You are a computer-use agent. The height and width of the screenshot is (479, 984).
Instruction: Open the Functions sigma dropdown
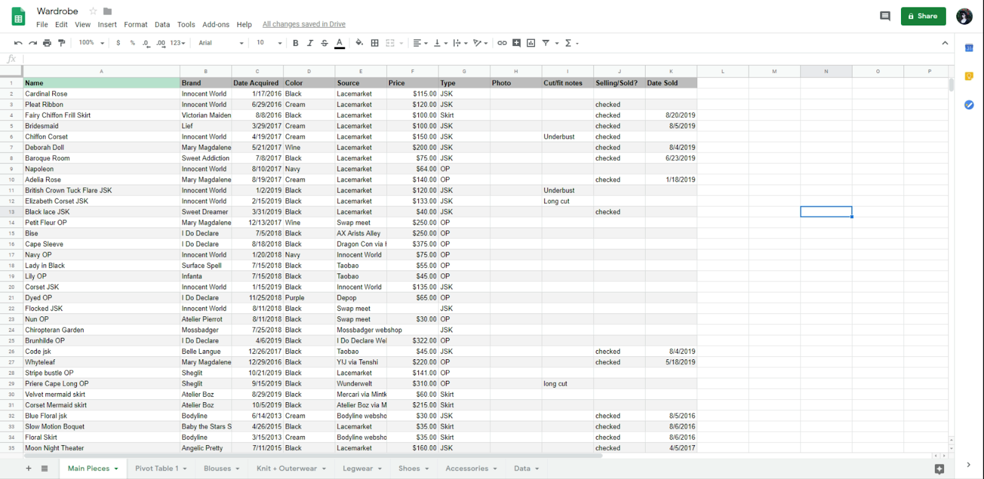click(x=572, y=43)
